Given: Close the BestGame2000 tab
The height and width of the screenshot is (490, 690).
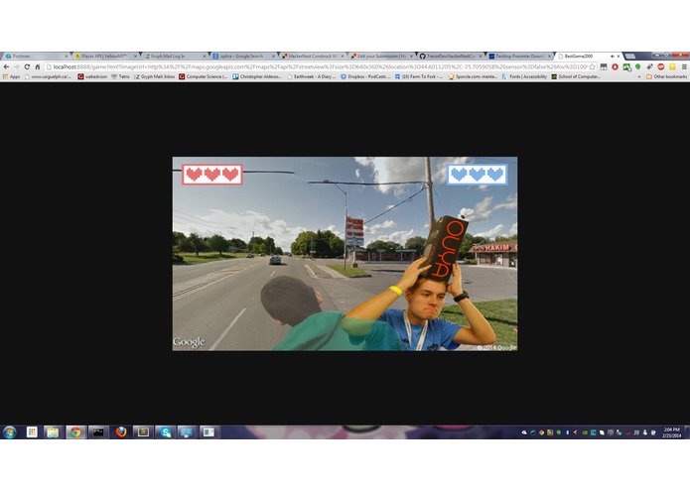Looking at the screenshot, I should point(619,57).
